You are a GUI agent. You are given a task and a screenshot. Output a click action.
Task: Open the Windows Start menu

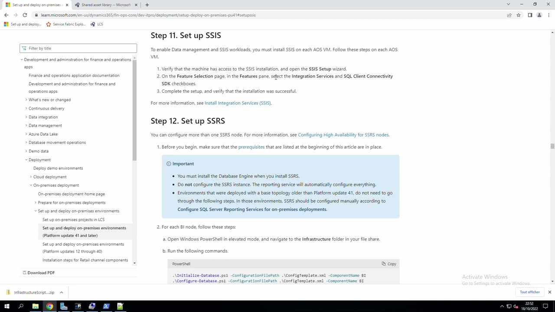point(7,306)
